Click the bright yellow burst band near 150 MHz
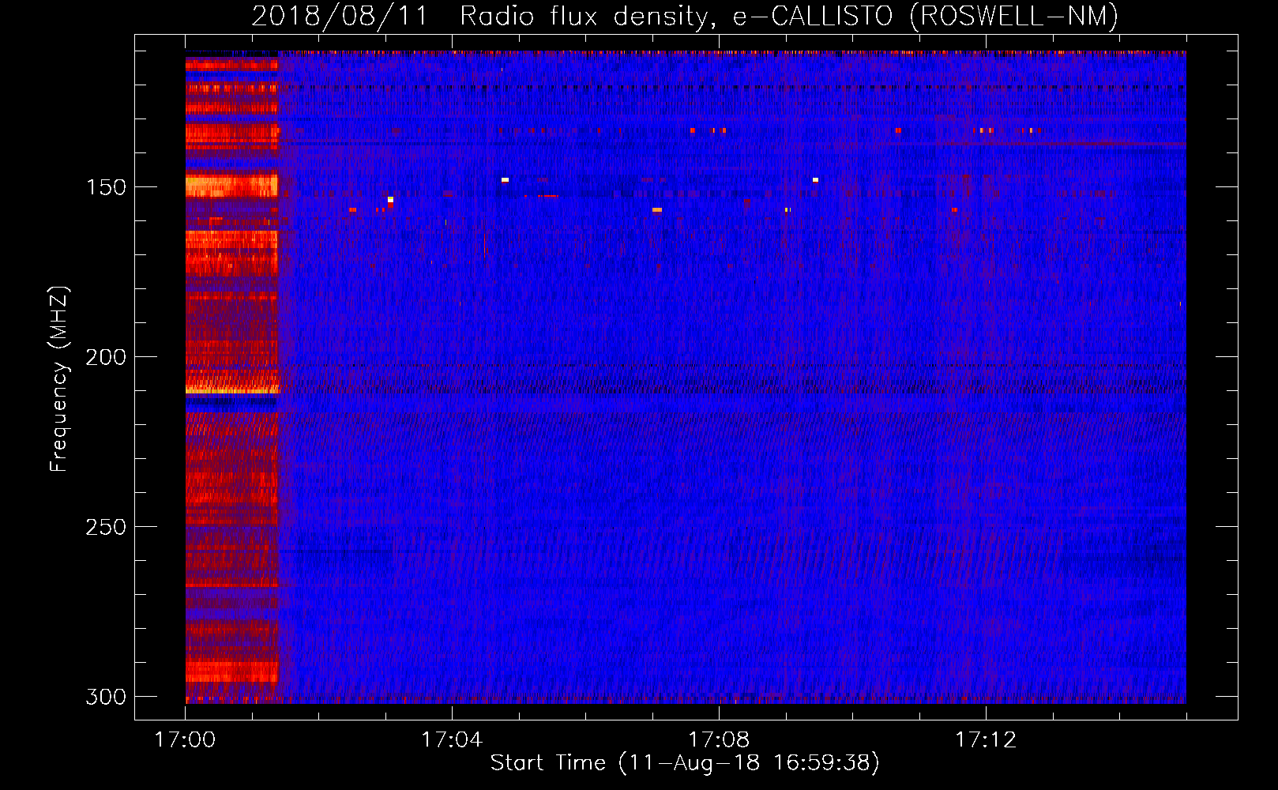The height and width of the screenshot is (790, 1278). (231, 186)
